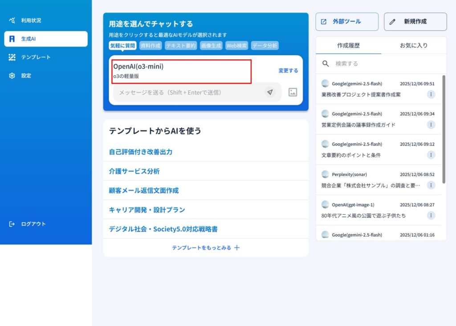456x326 pixels.
Task: Choose the Web検索 usage chip
Action: pos(236,45)
